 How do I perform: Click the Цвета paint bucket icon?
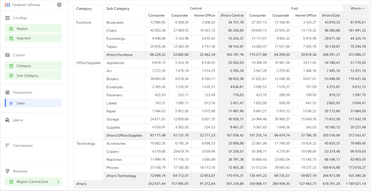tap(7, 120)
